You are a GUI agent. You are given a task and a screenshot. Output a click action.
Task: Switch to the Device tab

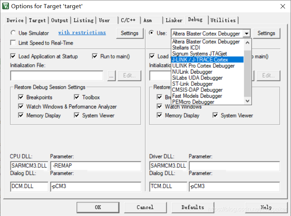(15, 20)
